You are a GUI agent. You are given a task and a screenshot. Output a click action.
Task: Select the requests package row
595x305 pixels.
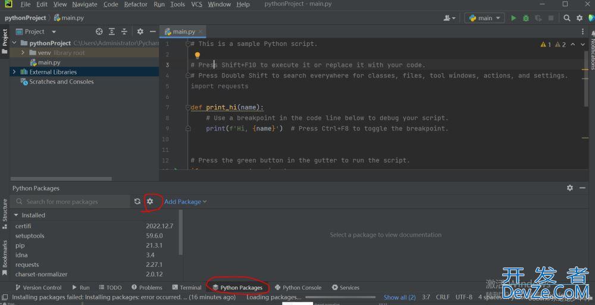94,264
